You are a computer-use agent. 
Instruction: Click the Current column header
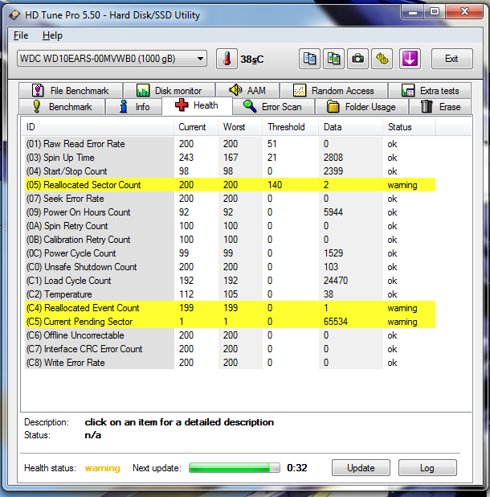tap(196, 127)
